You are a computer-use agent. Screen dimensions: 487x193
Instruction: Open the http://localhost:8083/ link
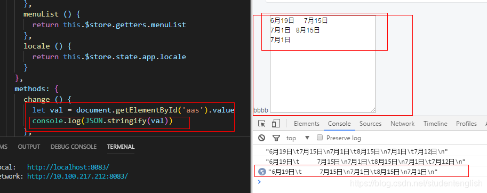(68, 167)
